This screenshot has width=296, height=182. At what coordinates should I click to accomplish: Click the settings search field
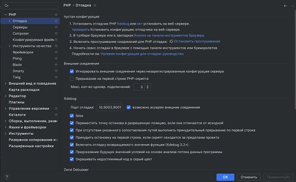pos(30,5)
